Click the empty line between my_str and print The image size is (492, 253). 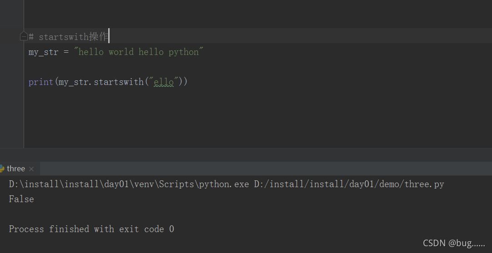point(136,67)
